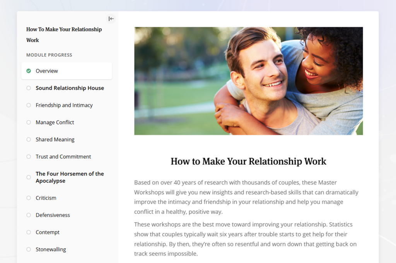
Task: Click the green checkmark beside Overview
Action: click(x=29, y=71)
